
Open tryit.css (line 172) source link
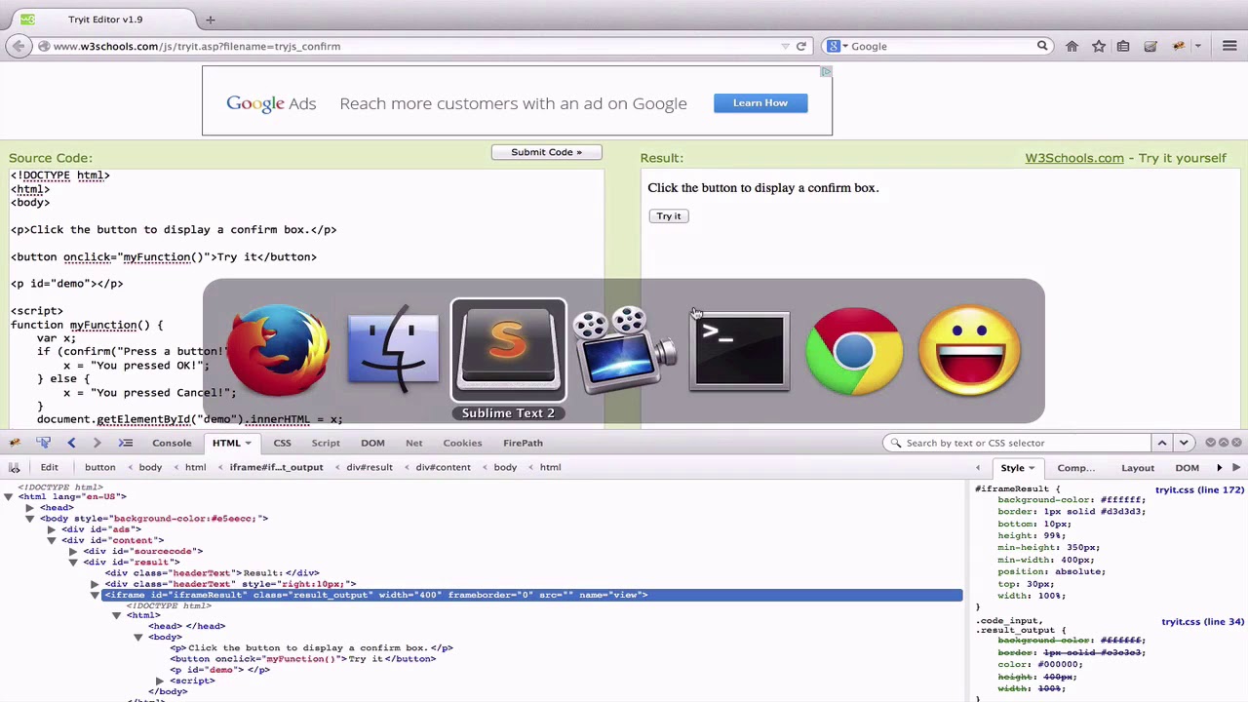[1199, 489]
